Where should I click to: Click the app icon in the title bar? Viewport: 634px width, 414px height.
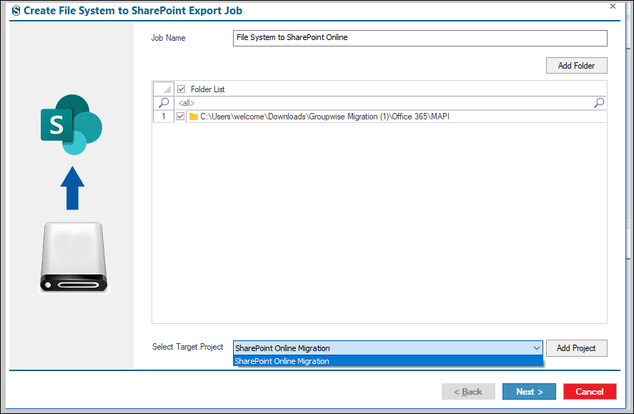click(16, 11)
